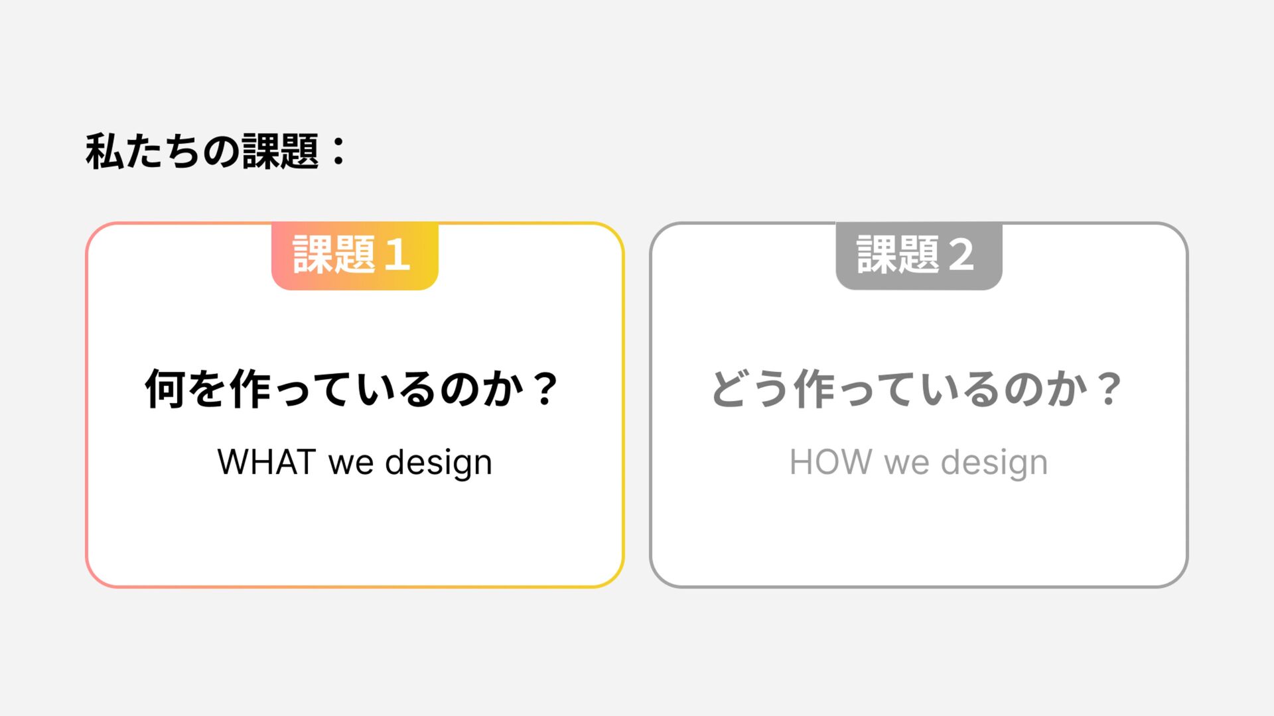The height and width of the screenshot is (716, 1274).
Task: Click the word design in the left card
Action: [x=439, y=463]
